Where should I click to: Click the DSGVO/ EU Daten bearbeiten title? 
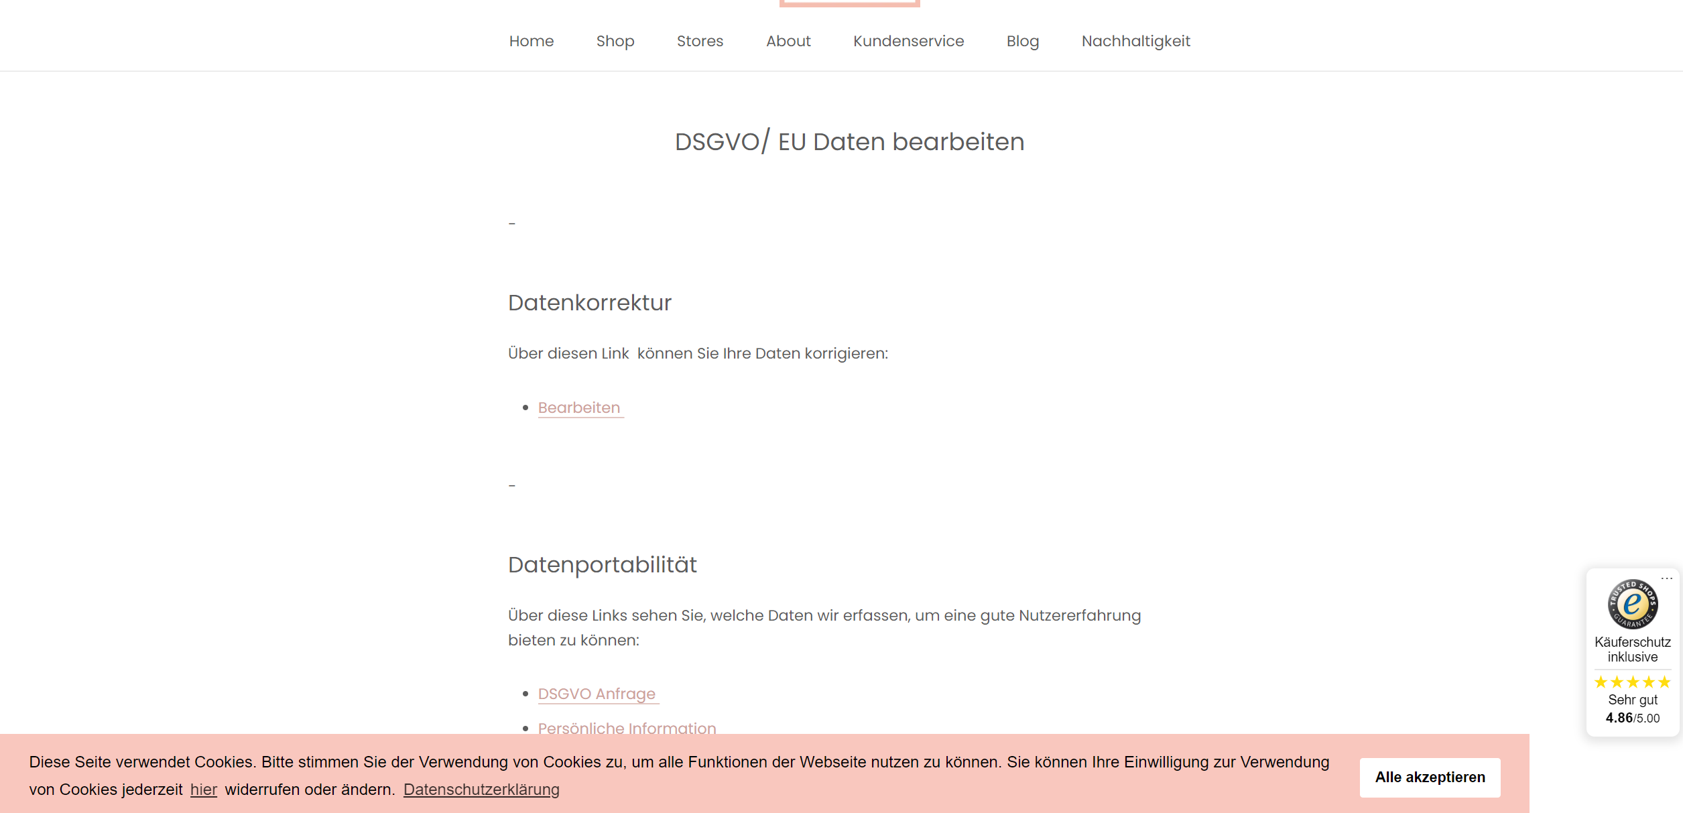pos(849,142)
